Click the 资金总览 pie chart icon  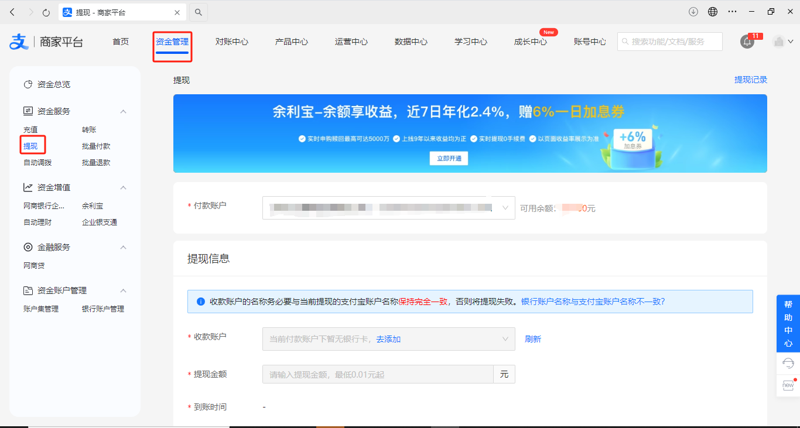tap(28, 84)
